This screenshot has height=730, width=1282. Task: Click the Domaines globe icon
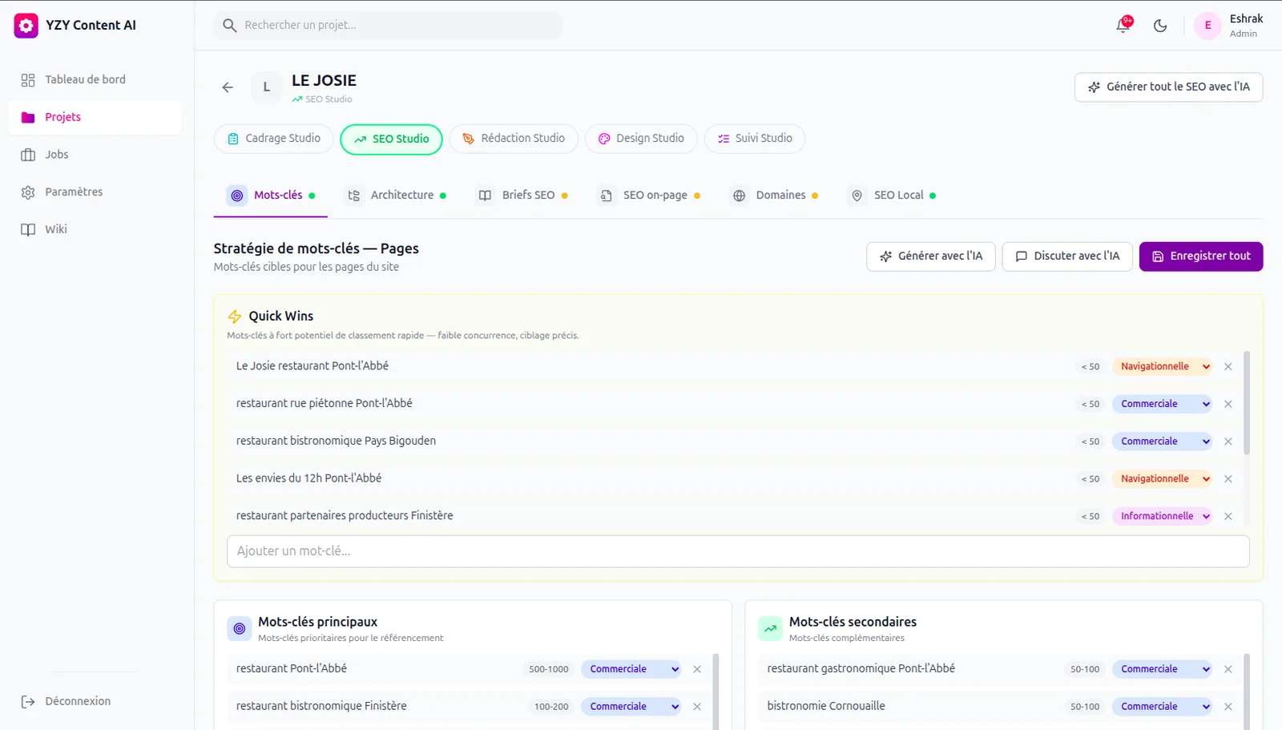(x=740, y=196)
